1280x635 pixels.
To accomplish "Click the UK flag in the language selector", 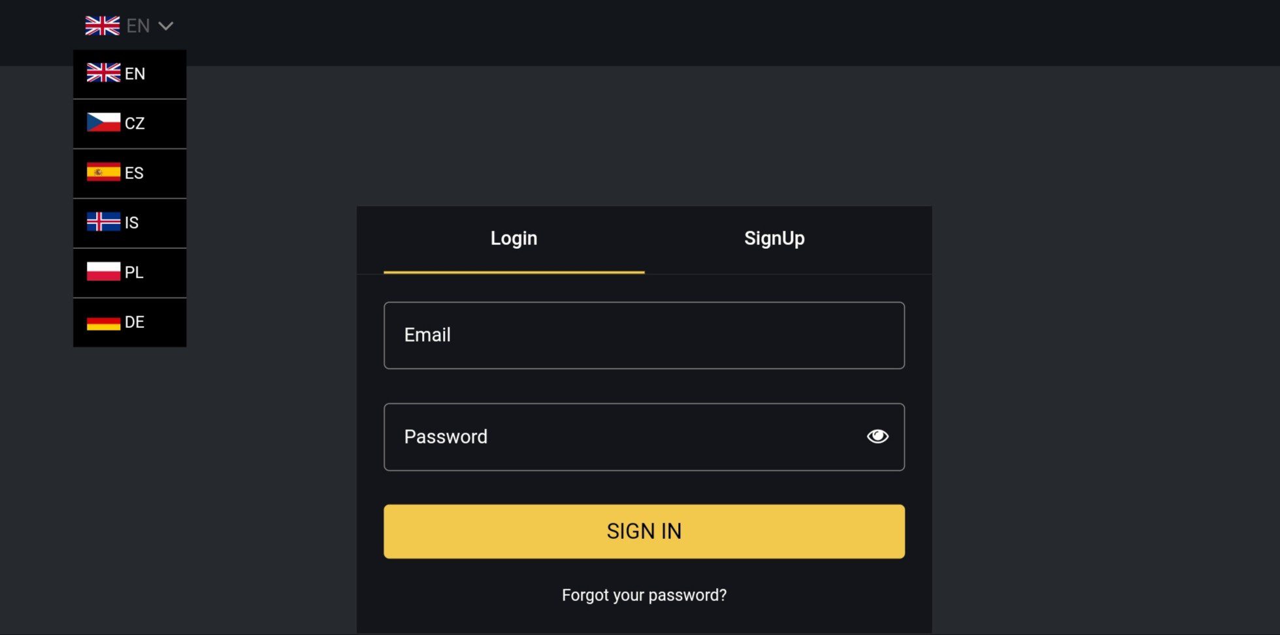I will pos(103,25).
